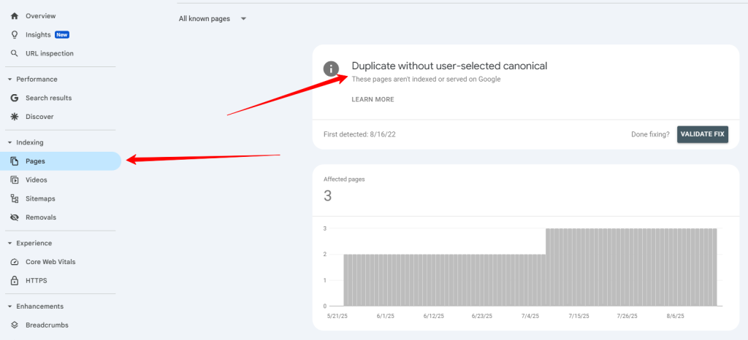The image size is (748, 340).
Task: Click the 8/6/25 chart axis label
Action: [675, 316]
